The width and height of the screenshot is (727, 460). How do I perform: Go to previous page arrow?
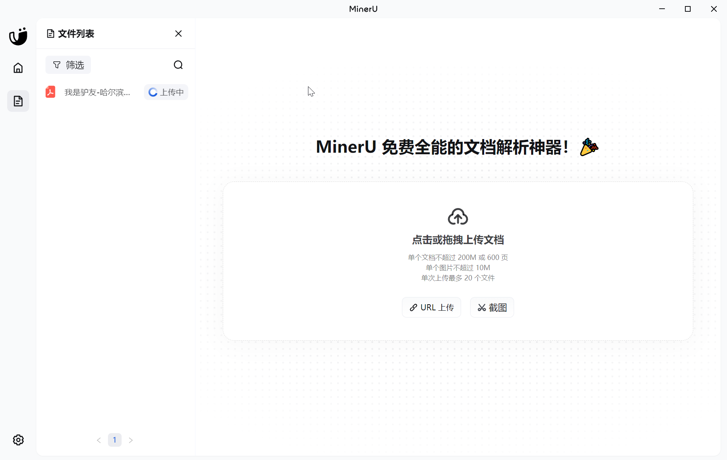point(99,440)
